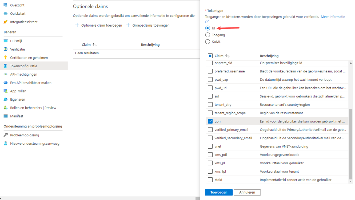Select the SAML token type radio button

point(208,42)
